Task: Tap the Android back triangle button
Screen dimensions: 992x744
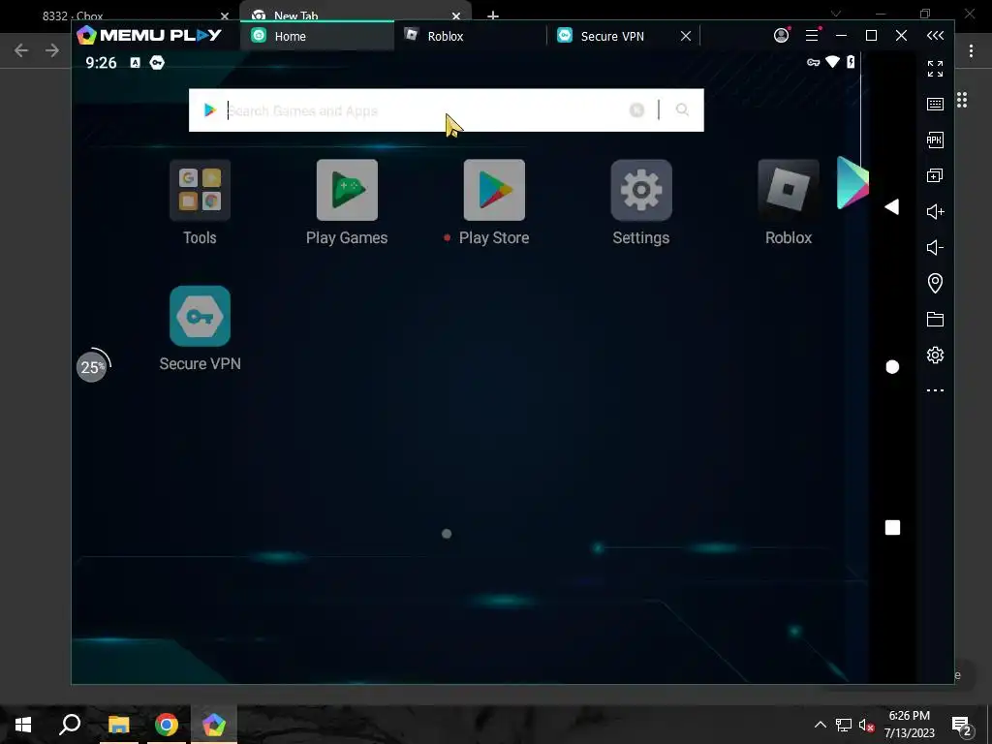Action: pos(892,207)
